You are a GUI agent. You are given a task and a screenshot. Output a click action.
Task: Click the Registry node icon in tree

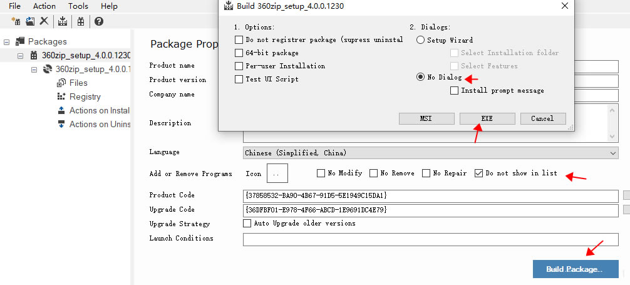[61, 96]
